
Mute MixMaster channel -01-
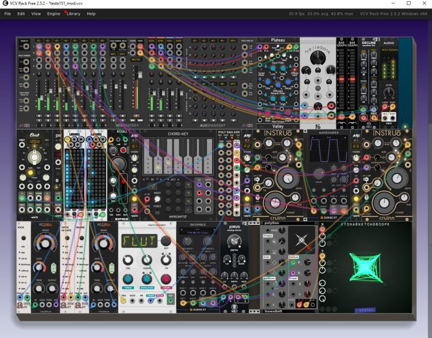click(x=39, y=116)
